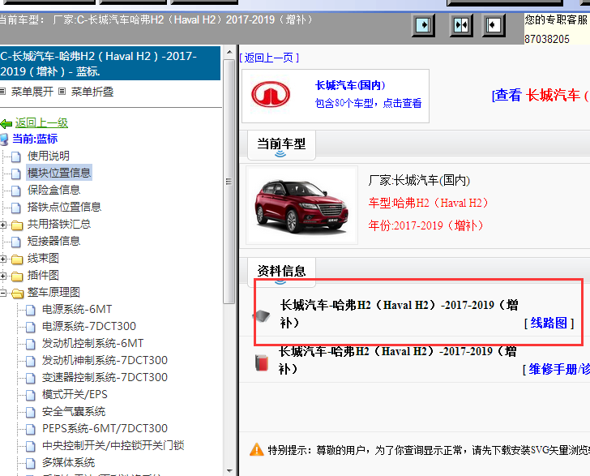
Task: Open 安全气囊系统 schematic
Action: 74,411
